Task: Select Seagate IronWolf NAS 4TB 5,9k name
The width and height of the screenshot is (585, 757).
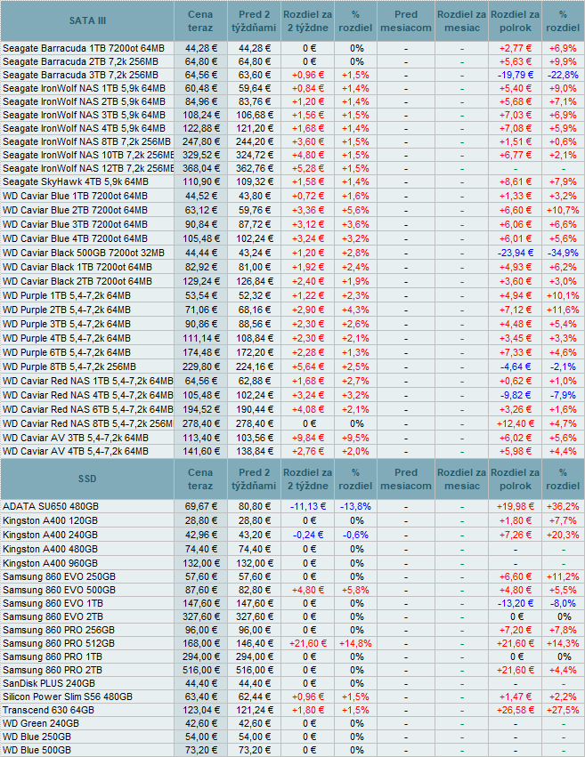Action: tap(84, 128)
